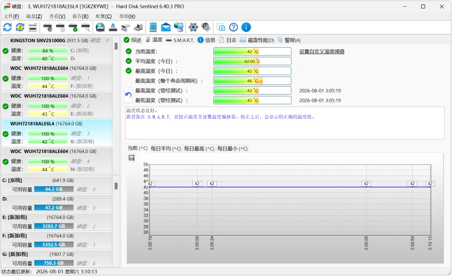Click the 42 data label at 3:09:06
Image resolution: width=452 pixels, height=276 pixels.
point(366,184)
